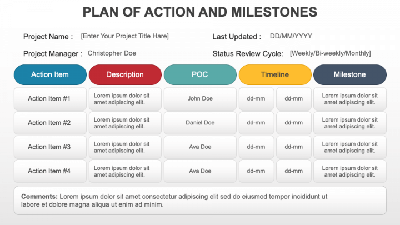Click the Weekly/Bi-weekly/Monthly review cycle field
The image size is (400, 225).
[331, 53]
